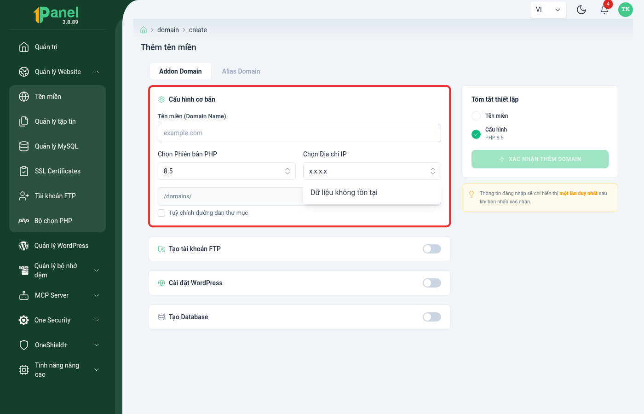
Task: Expand Quản lý bộ nhớ đệm menu
Action: (x=97, y=270)
